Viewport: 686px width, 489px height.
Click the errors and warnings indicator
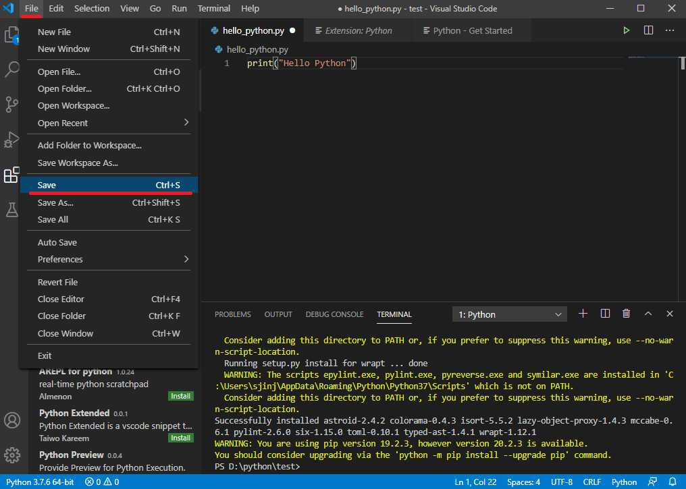pos(102,482)
